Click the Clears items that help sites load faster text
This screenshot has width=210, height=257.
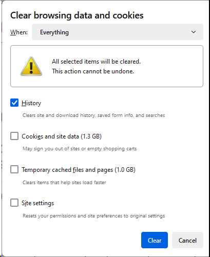pyautogui.click(x=64, y=182)
